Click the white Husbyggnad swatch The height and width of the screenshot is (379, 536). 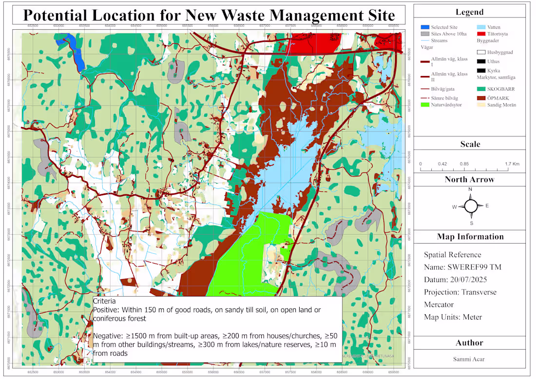481,52
